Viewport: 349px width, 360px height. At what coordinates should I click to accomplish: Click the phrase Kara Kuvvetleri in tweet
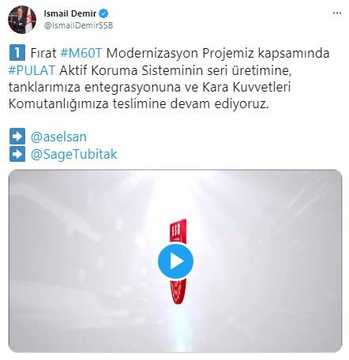tap(246, 87)
